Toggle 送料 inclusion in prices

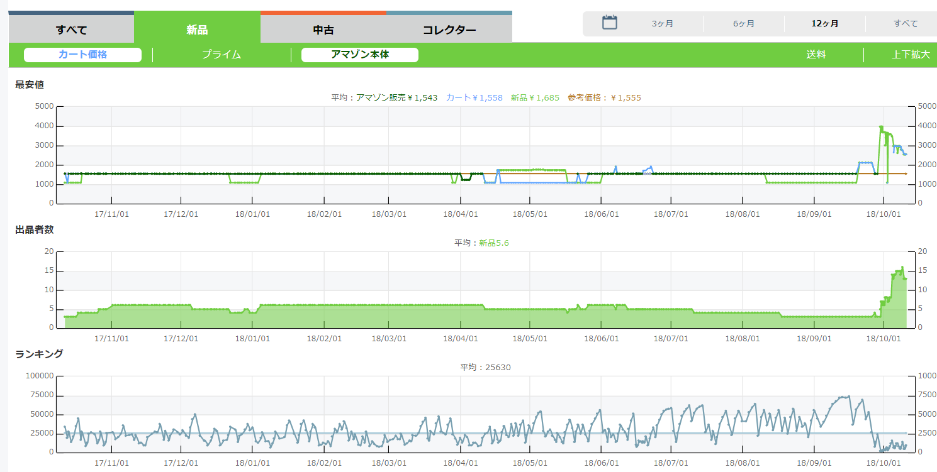coord(816,55)
